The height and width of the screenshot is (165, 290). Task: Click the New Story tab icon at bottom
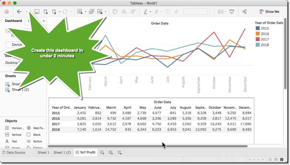[x=120, y=153]
